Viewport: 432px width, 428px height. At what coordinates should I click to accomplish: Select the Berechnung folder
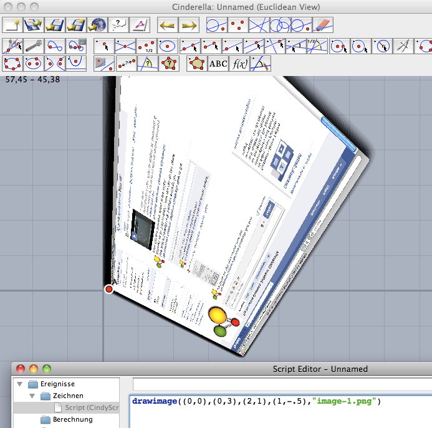point(67,419)
